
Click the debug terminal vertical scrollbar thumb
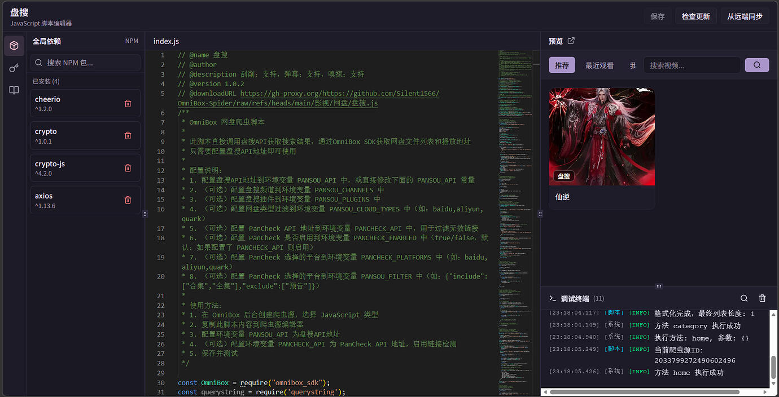[x=773, y=368]
